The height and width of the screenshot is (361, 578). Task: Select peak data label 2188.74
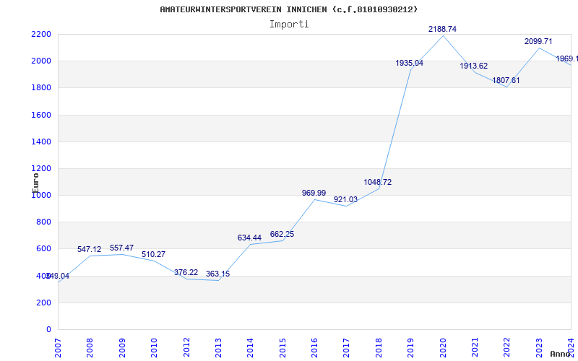tap(442, 29)
